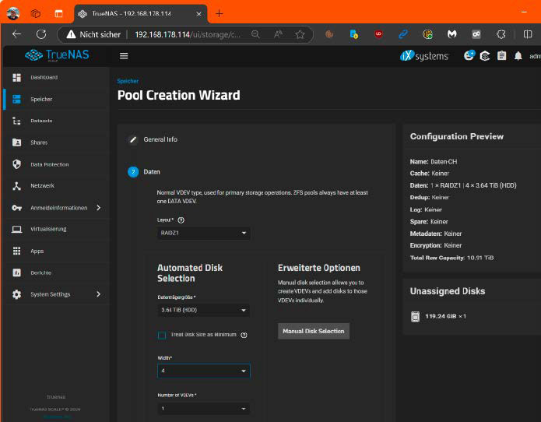
Task: Click the browser refresh icon
Action: pyautogui.click(x=41, y=34)
